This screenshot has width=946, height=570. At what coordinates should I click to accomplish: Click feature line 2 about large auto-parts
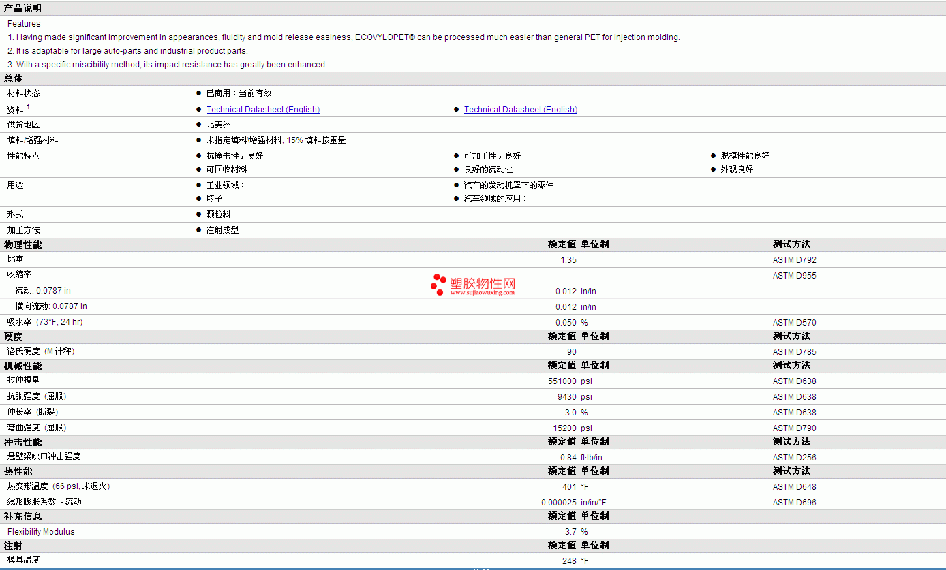point(127,51)
